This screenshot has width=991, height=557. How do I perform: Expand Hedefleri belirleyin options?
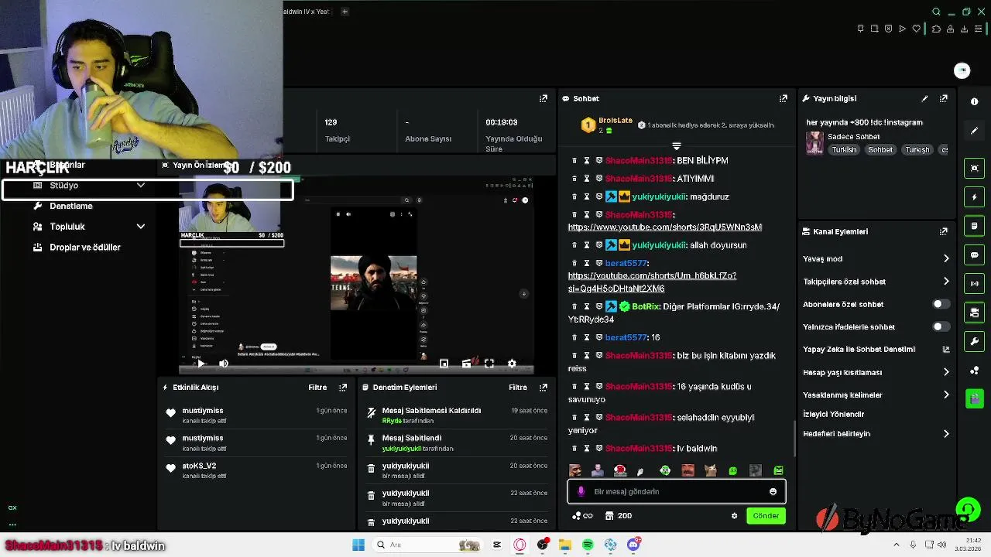tap(945, 434)
